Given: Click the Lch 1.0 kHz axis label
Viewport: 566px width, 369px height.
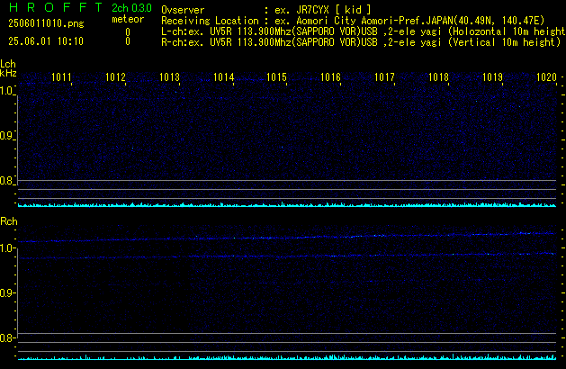Looking at the screenshot, I should coord(6,91).
